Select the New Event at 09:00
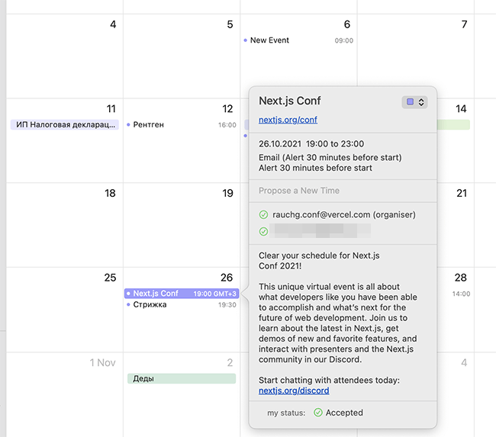The height and width of the screenshot is (437, 496). 298,40
